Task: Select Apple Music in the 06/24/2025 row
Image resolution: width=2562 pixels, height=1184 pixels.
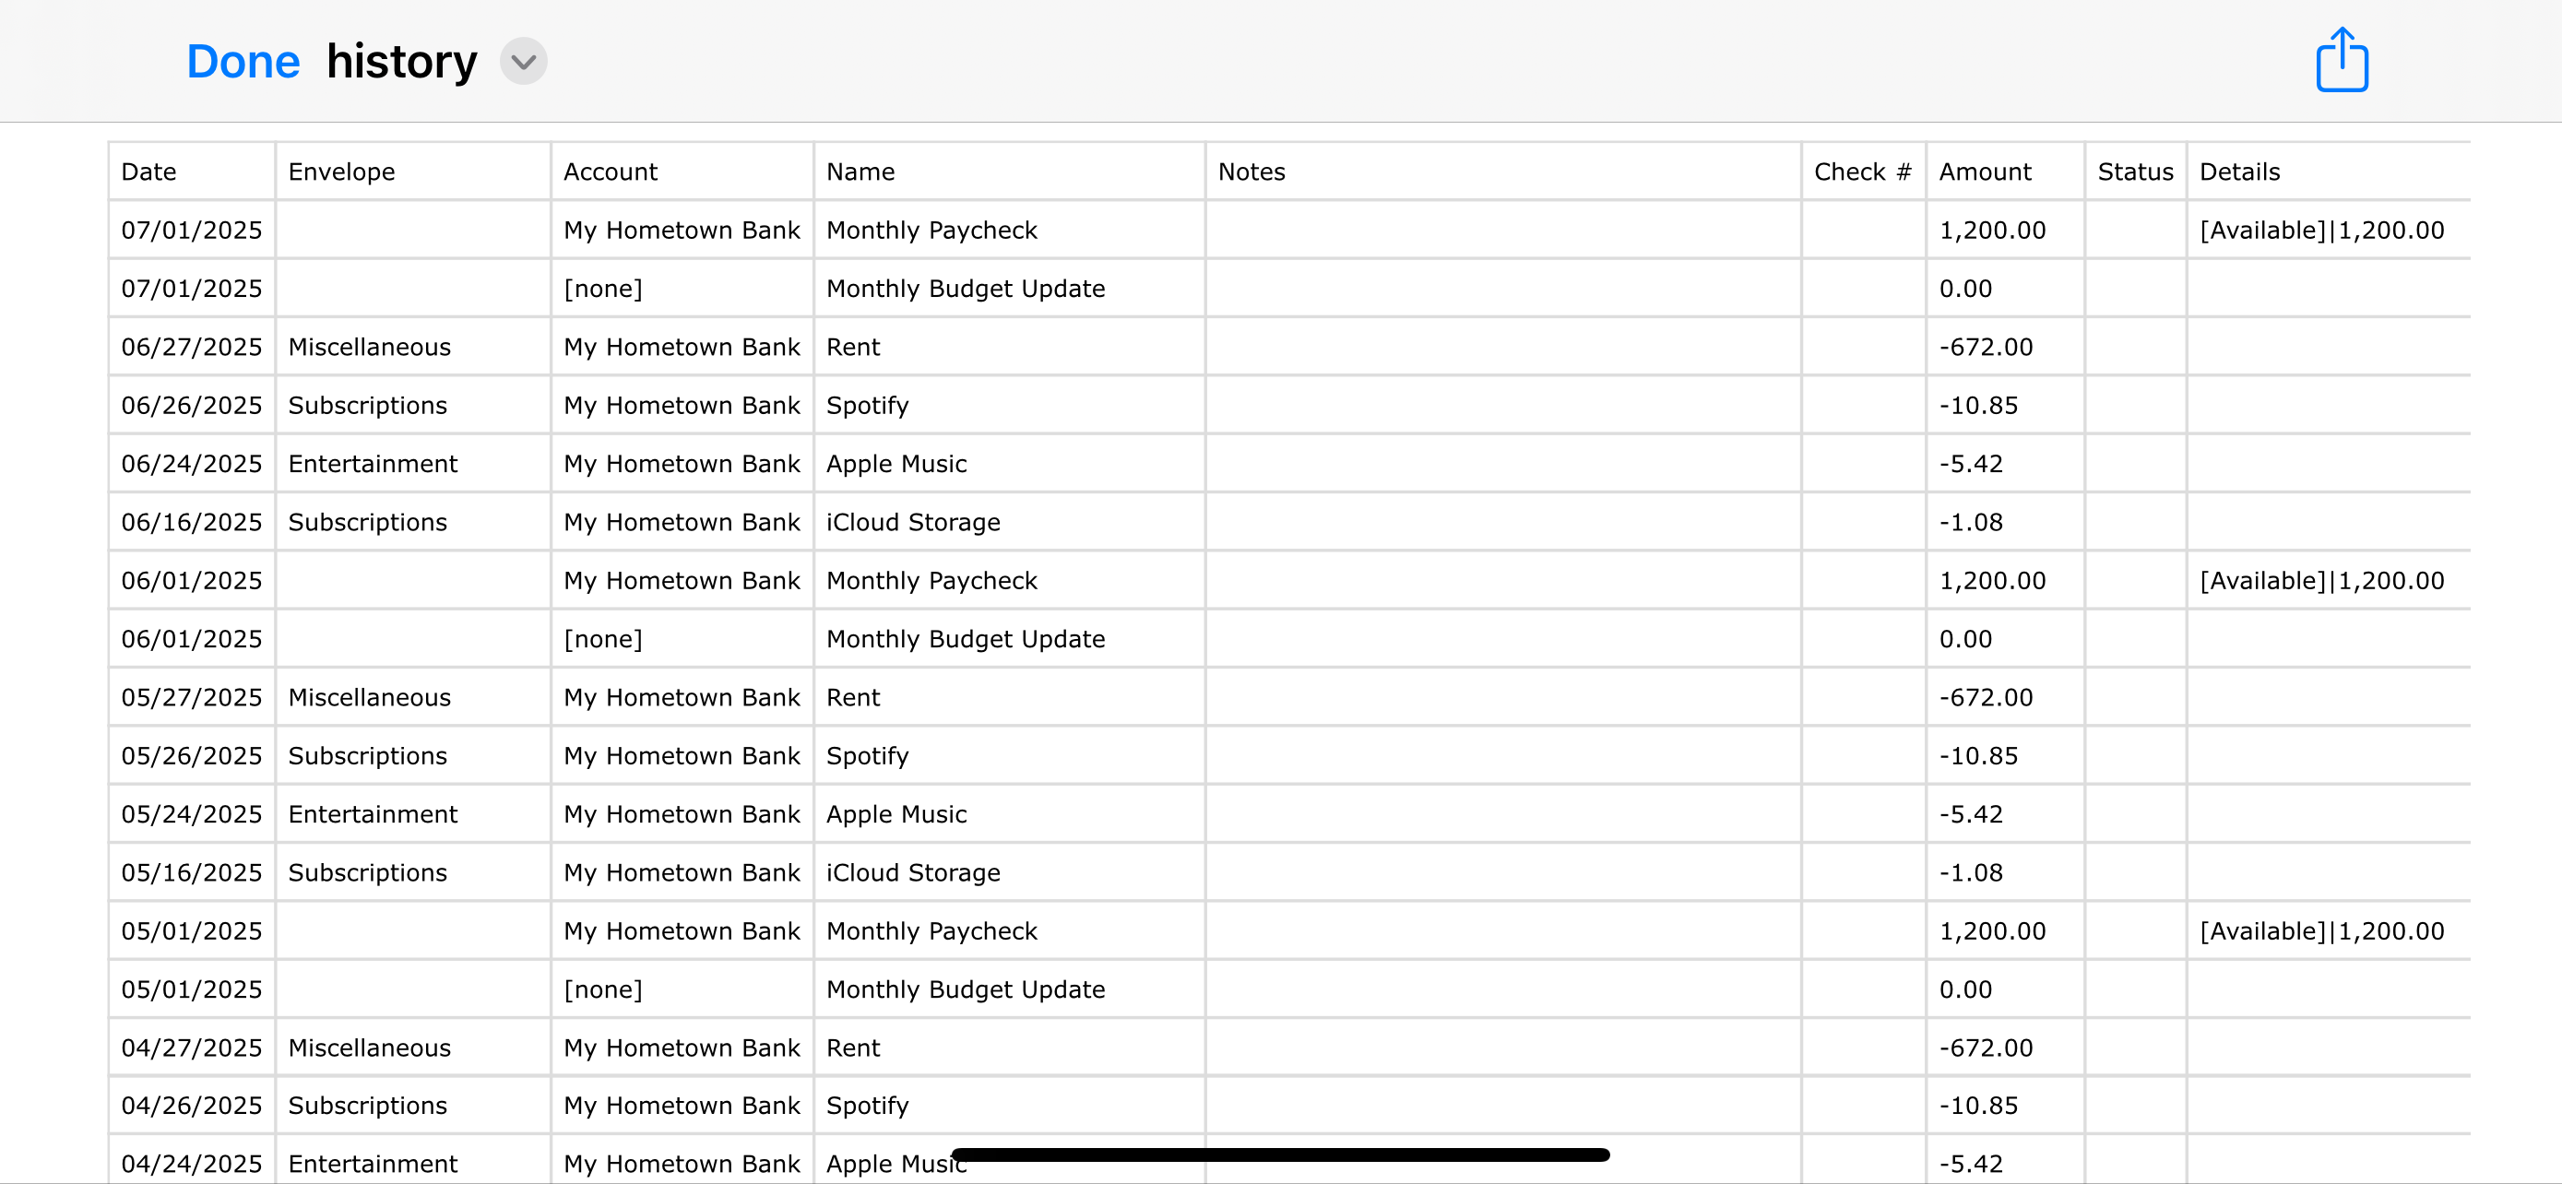Action: 896,464
